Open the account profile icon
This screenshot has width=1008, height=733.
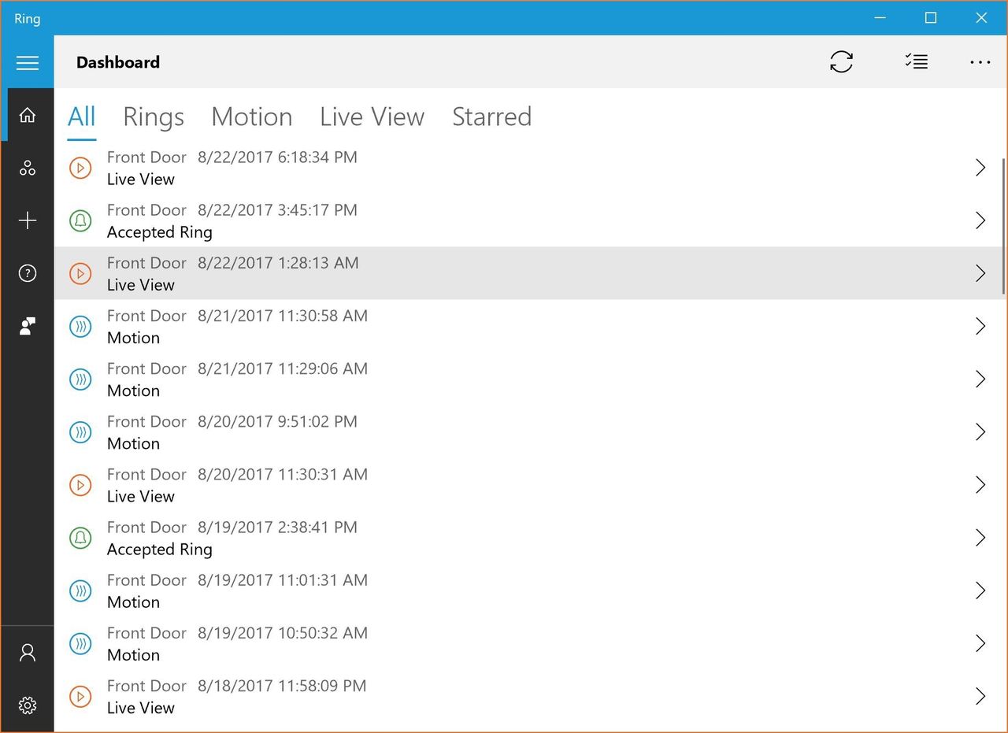(28, 653)
